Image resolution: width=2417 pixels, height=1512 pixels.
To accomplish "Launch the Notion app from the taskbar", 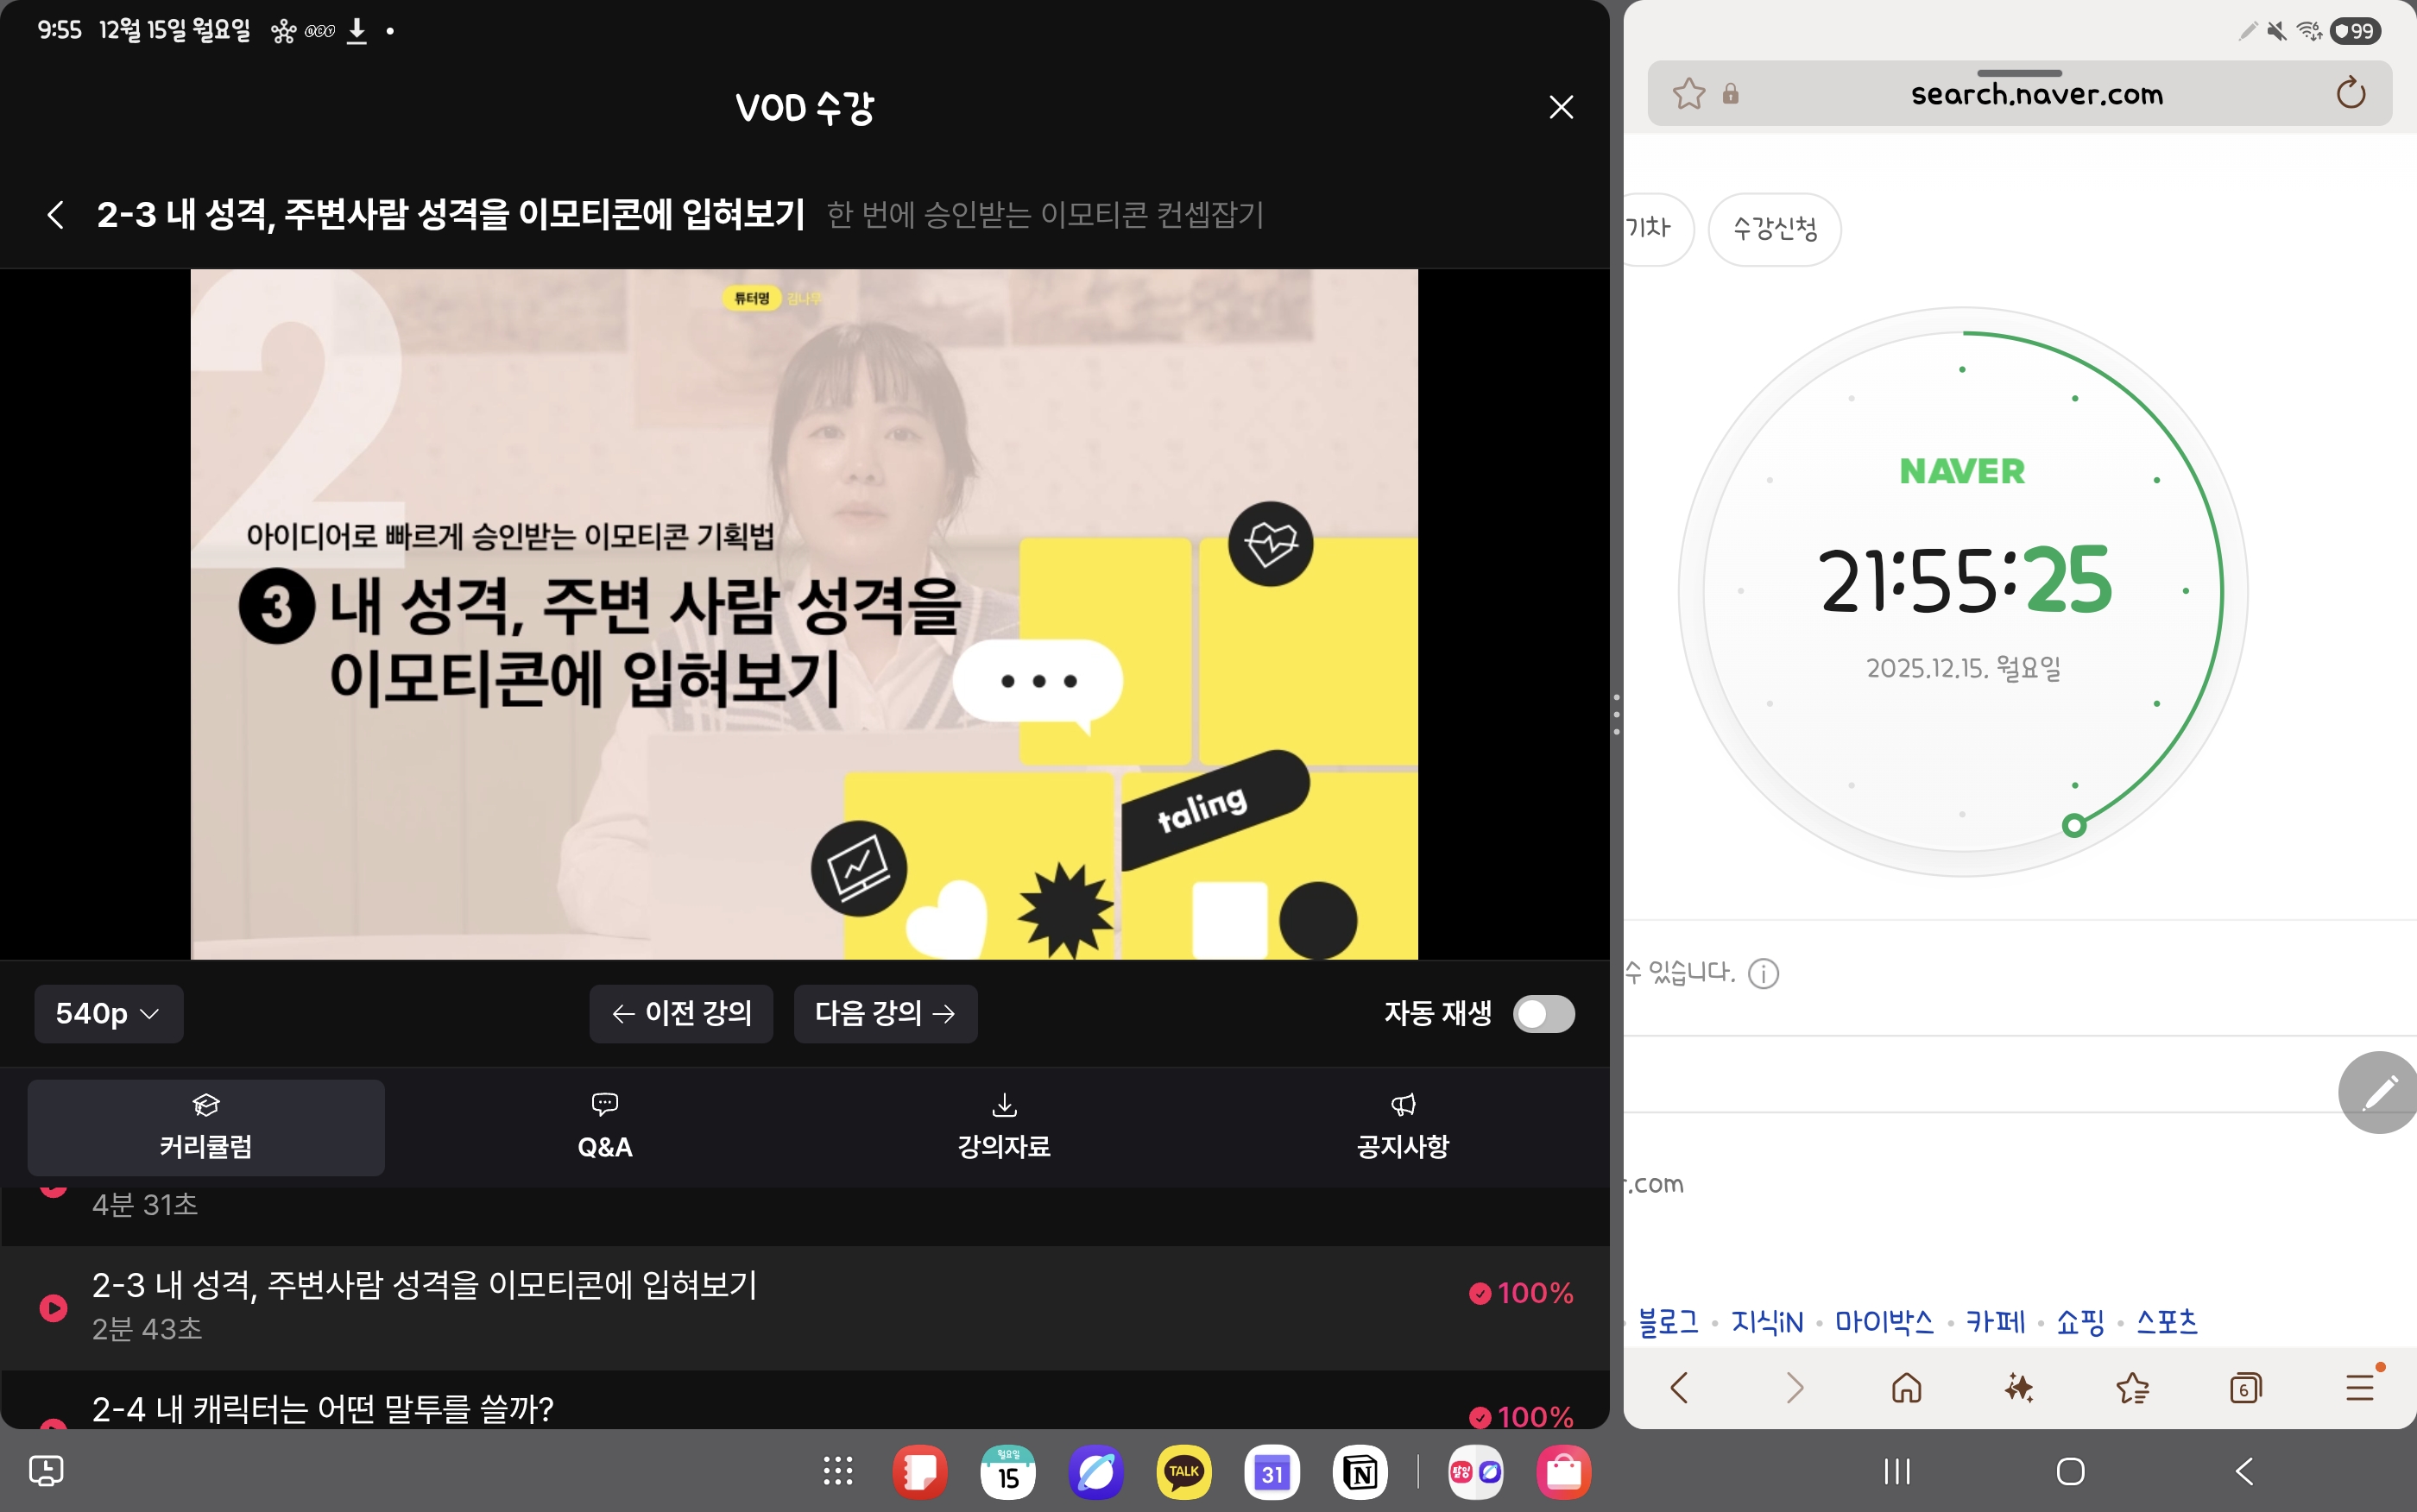I will 1360,1472.
